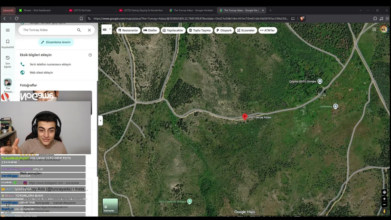Viewport: 391px width, 220px height.
Task: Open help icon beside Eksik bilgileri ekleyin
Action: click(90, 55)
